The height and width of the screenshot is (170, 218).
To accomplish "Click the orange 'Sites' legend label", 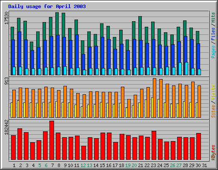I will pyautogui.click(x=213, y=111).
